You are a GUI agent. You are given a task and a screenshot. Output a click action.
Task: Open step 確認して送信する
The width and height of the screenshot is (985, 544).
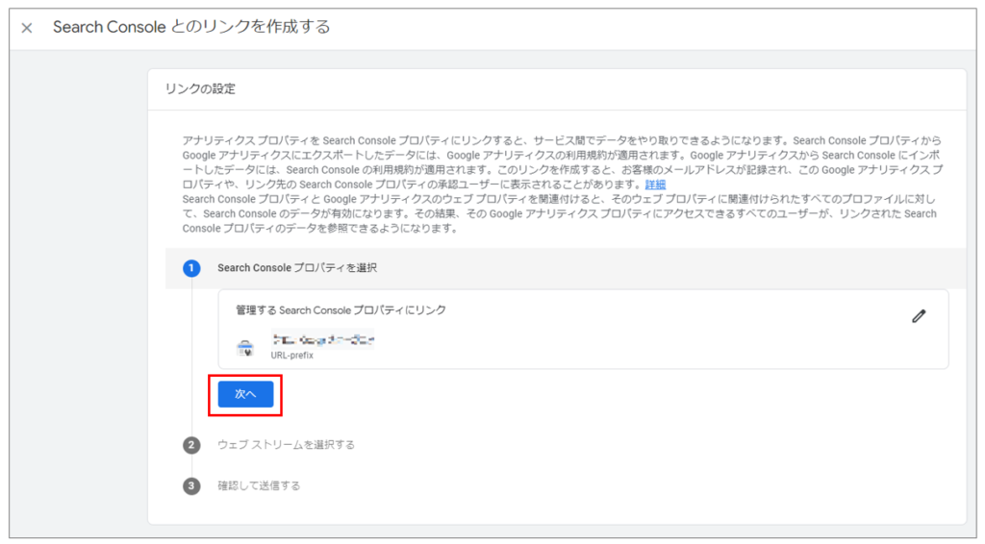[259, 485]
